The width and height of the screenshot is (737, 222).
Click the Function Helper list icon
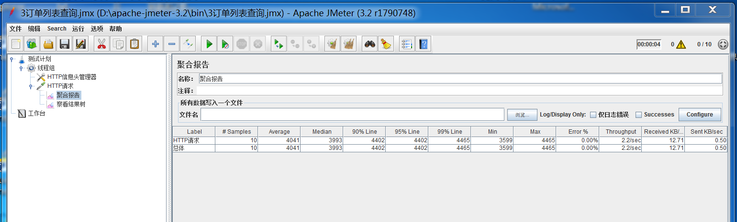(x=407, y=44)
